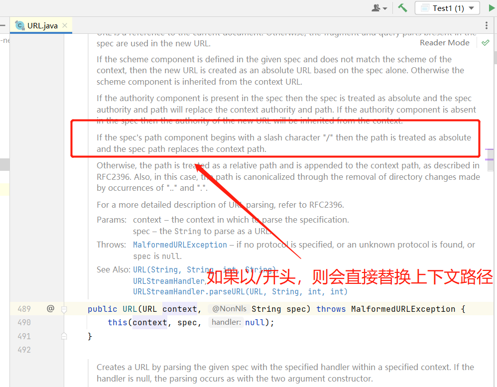Open the Test1 (1) run configuration dropdown
This screenshot has height=387, width=497.
click(447, 8)
